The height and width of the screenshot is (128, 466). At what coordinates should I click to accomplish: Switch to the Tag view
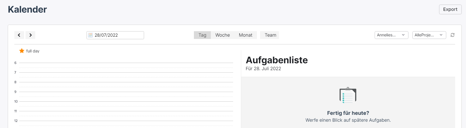point(202,35)
